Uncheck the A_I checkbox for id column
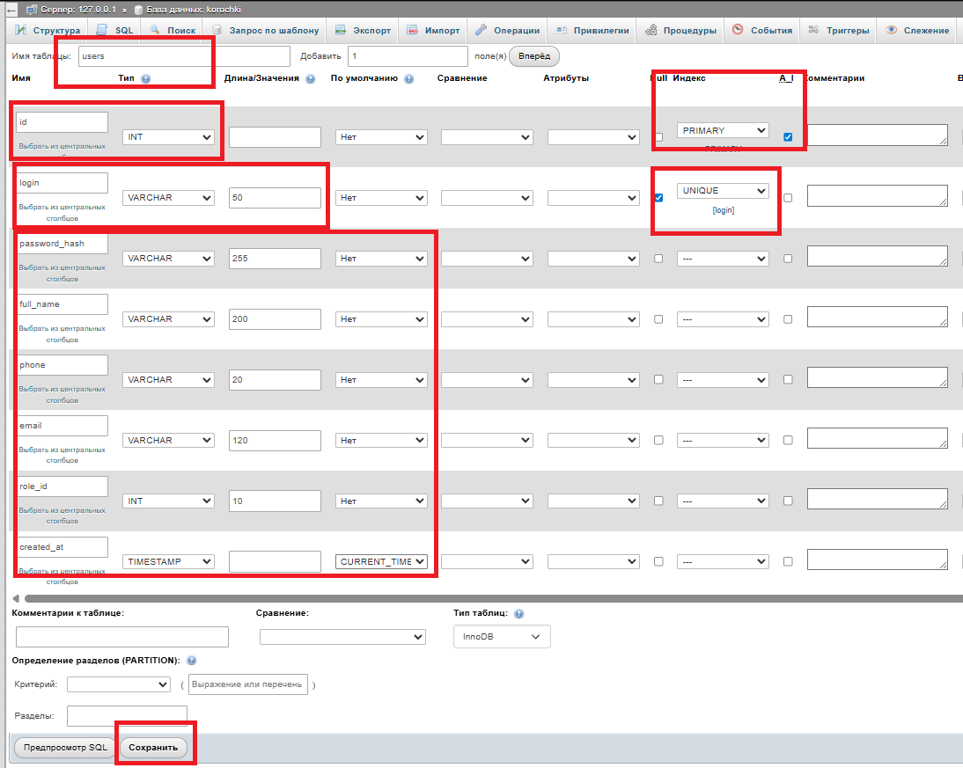Image resolution: width=963 pixels, height=768 pixels. click(788, 137)
